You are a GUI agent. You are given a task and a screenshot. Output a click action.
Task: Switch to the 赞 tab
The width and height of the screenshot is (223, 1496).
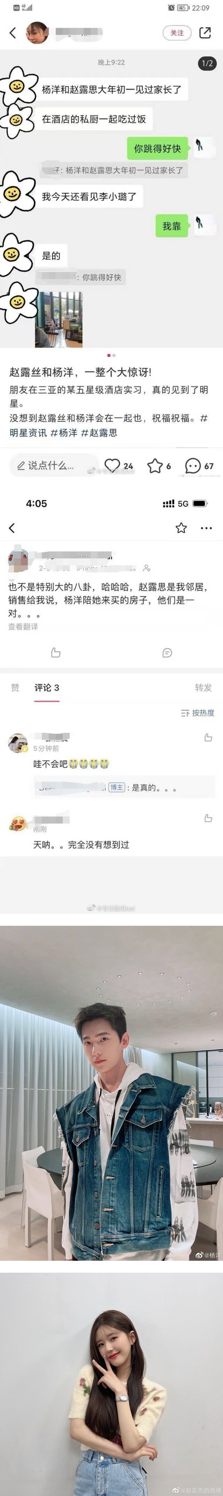tap(15, 688)
